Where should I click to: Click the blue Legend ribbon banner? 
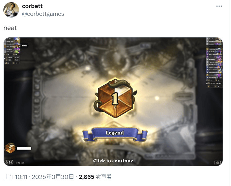[x=115, y=135]
